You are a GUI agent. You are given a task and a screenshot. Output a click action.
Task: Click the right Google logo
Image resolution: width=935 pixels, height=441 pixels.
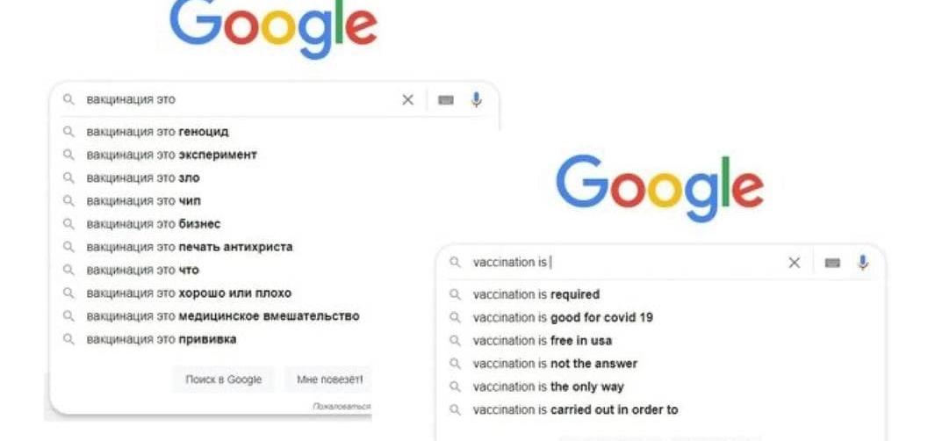tap(659, 187)
